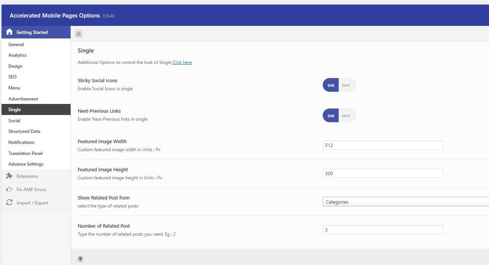This screenshot has width=489, height=265.
Task: Click 'Type the number of related posts' description
Action: tap(127, 234)
